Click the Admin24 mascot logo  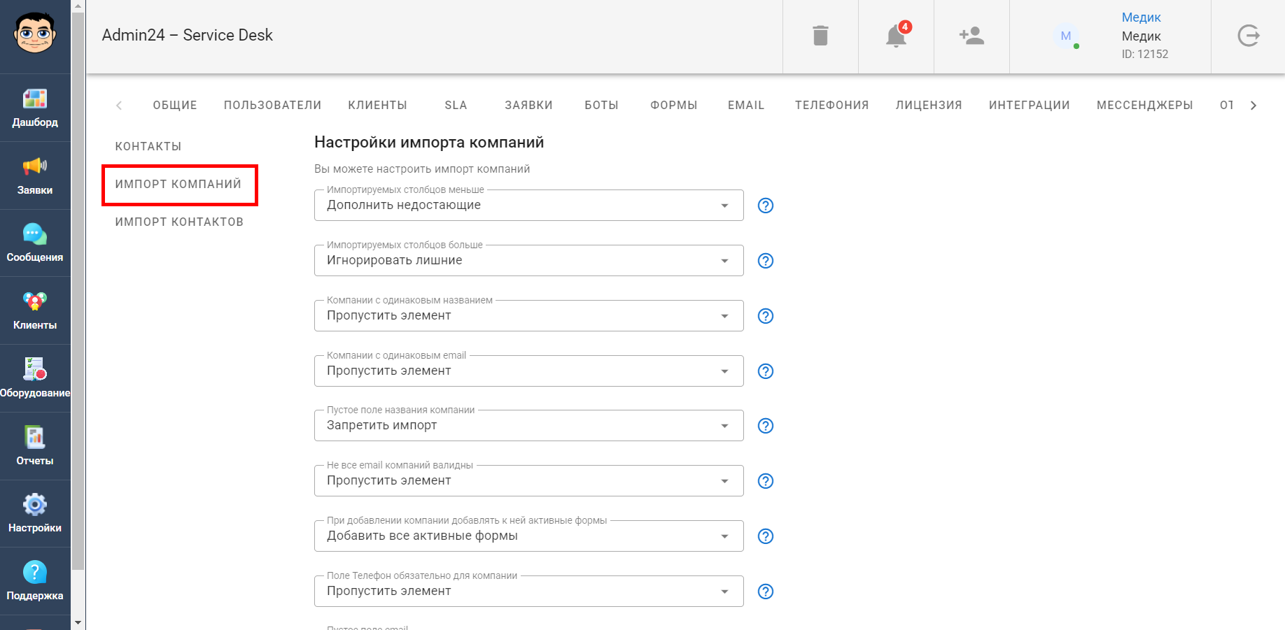pyautogui.click(x=34, y=33)
